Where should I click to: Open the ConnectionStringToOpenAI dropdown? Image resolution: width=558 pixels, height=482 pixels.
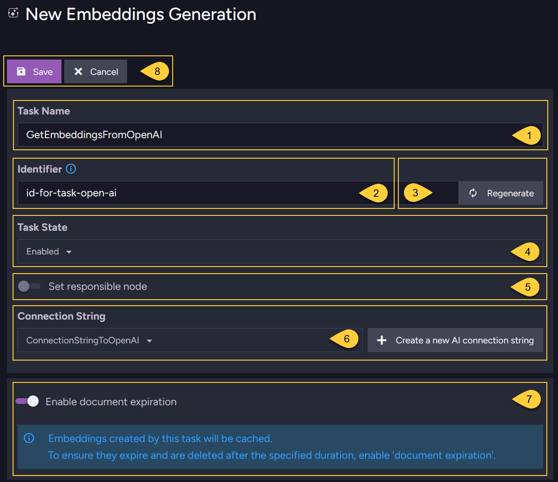190,340
